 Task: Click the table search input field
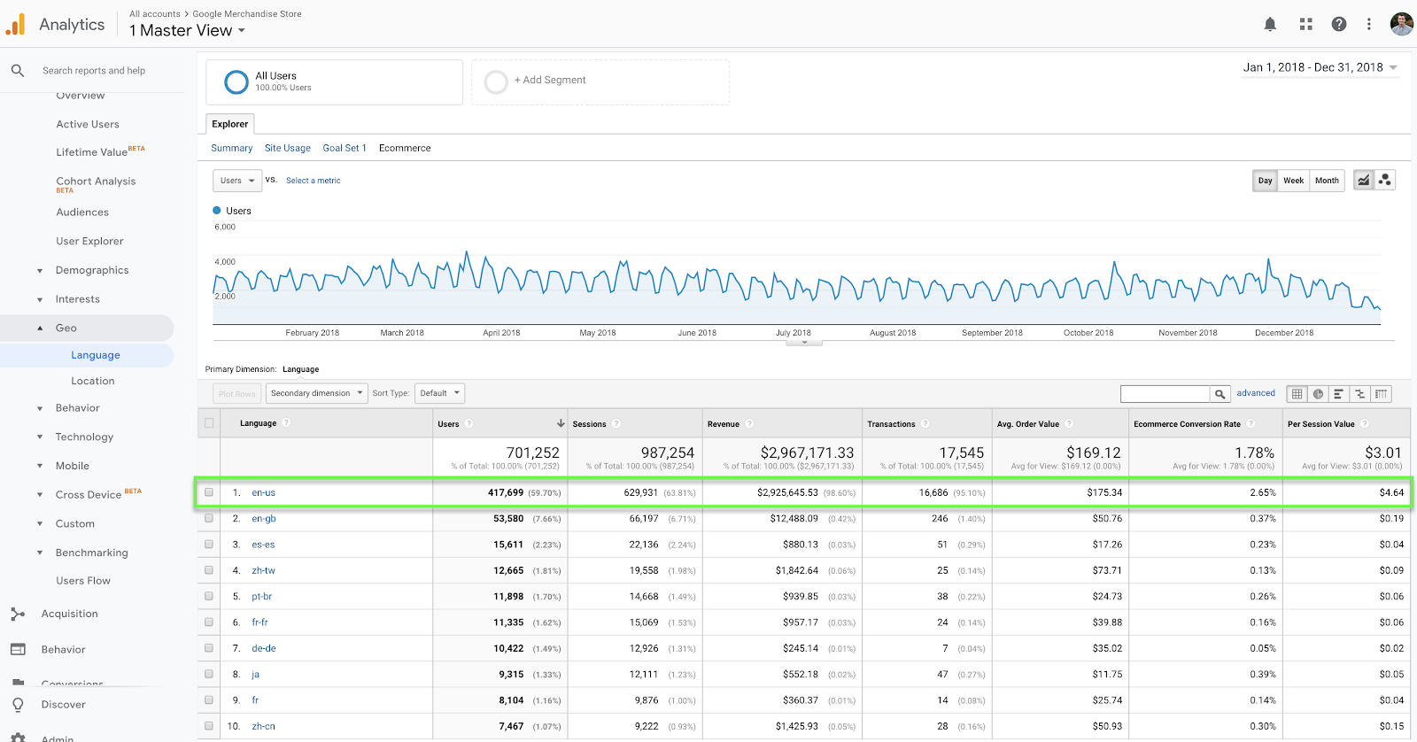pyautogui.click(x=1165, y=394)
